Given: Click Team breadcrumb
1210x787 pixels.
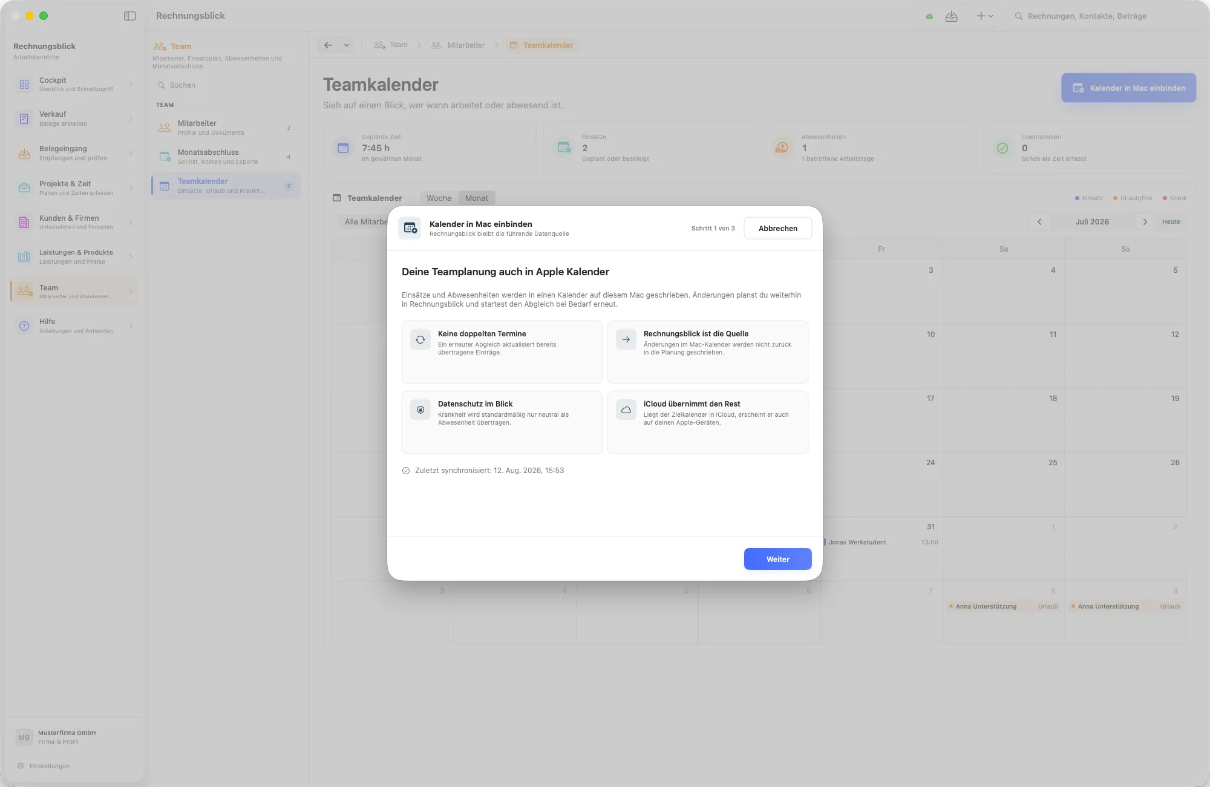Looking at the screenshot, I should tap(391, 45).
